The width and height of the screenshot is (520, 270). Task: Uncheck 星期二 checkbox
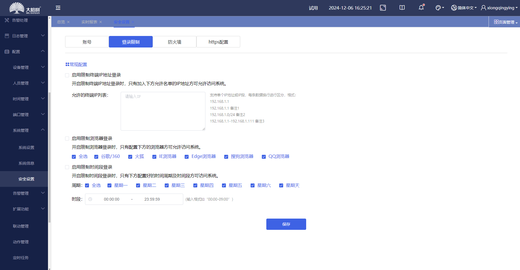[138, 185]
